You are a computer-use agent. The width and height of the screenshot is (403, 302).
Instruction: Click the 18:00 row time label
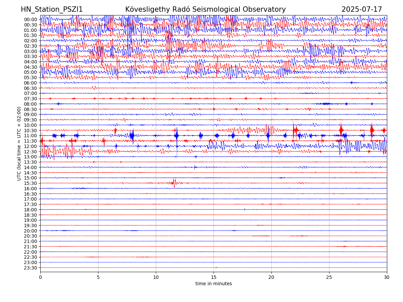point(31,210)
